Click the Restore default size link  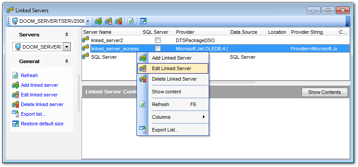click(x=42, y=124)
